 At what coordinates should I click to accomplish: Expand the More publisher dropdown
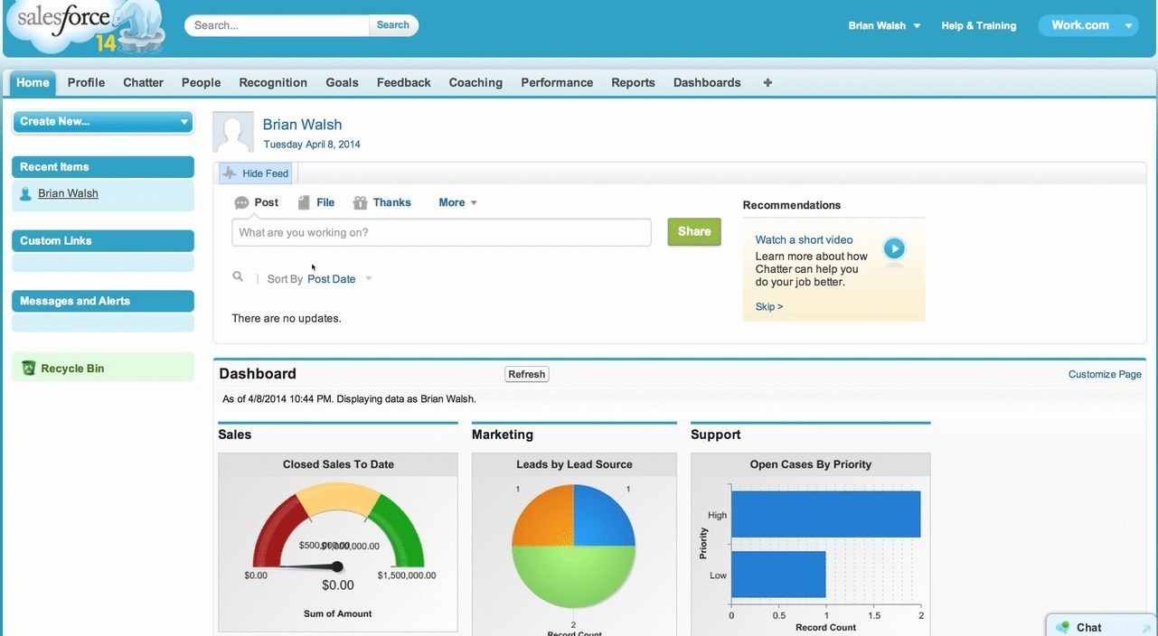[457, 202]
